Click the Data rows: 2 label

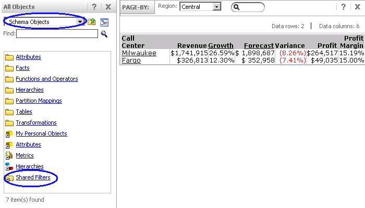[x=288, y=26]
